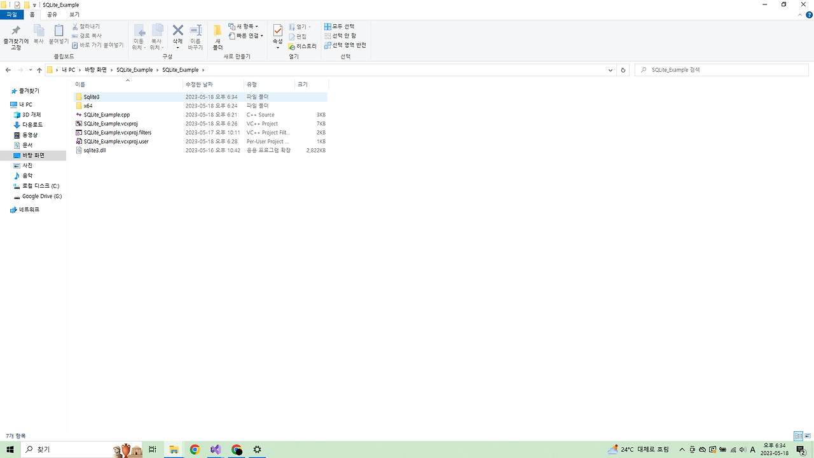This screenshot has height=458, width=814.
Task: Select the SQLite_Example.vcxproj.filters file
Action: click(x=200, y=132)
